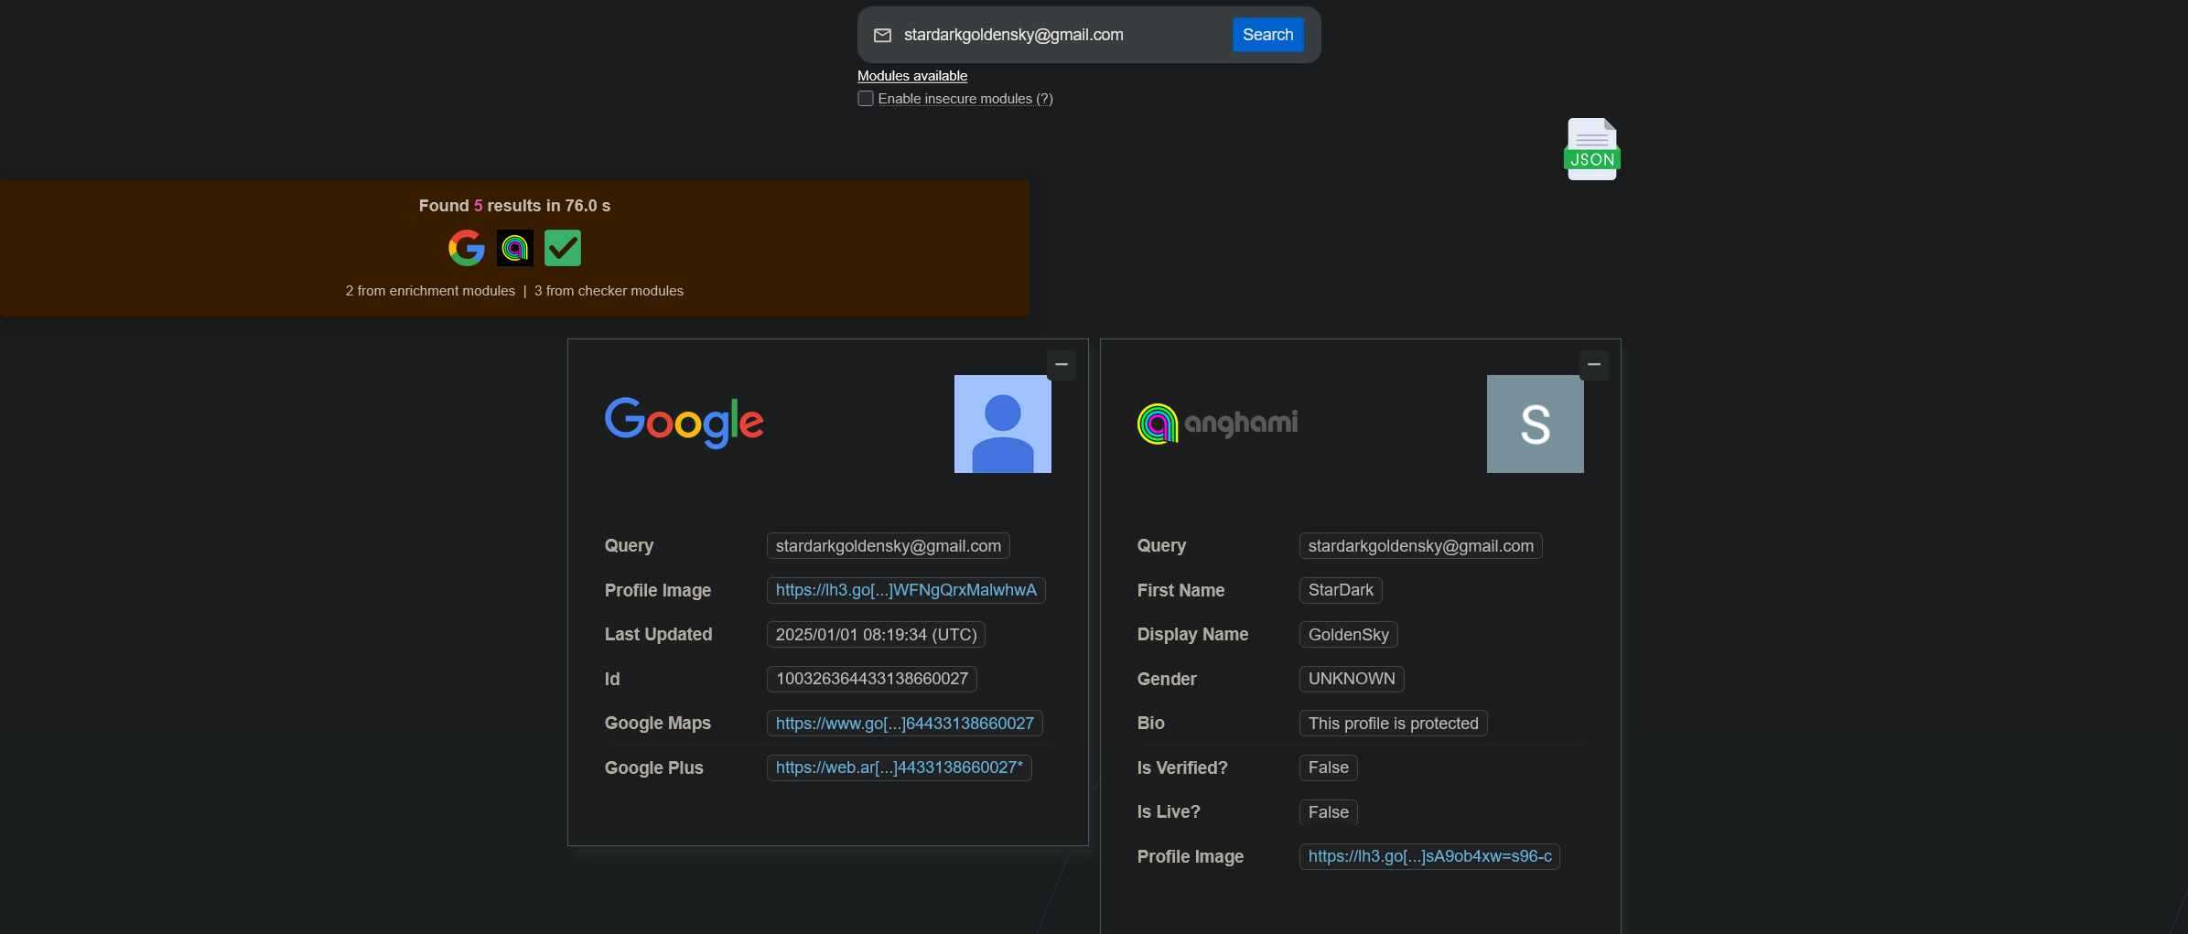Select the First Name value StarDark
The height and width of the screenshot is (934, 2188).
(1341, 590)
